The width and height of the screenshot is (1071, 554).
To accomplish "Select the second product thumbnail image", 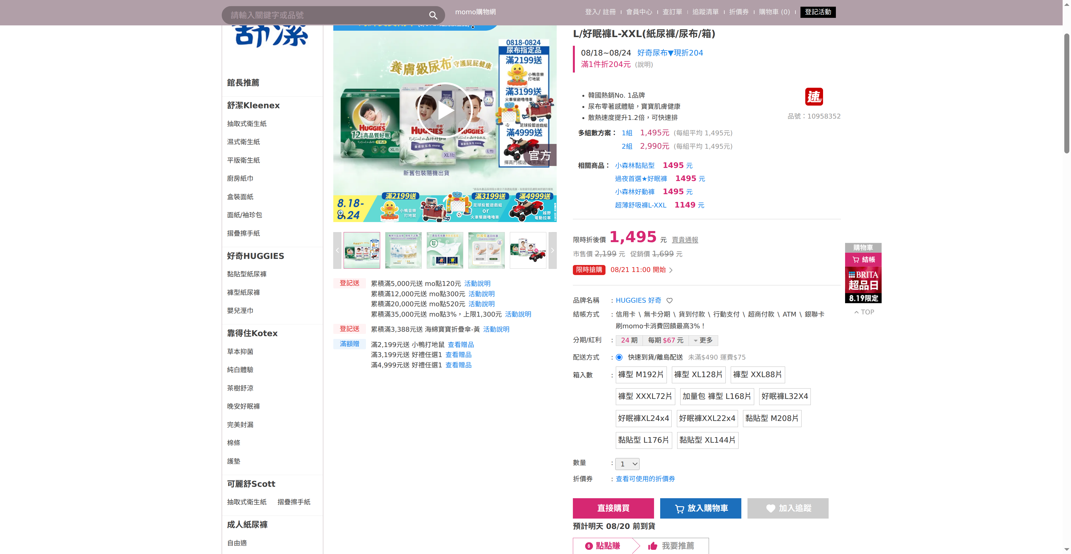I will click(x=403, y=250).
